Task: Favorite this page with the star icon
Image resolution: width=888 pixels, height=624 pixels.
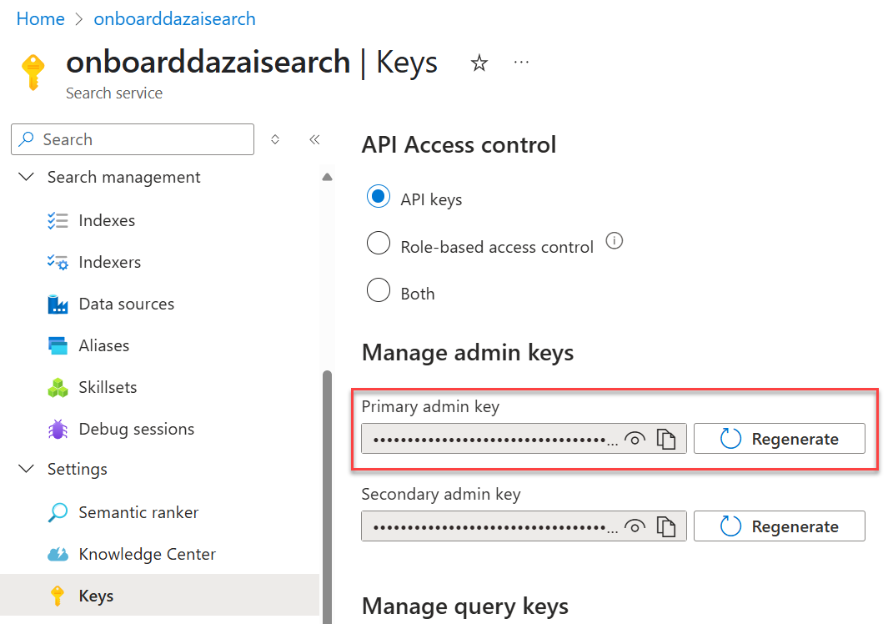Action: pos(479,63)
